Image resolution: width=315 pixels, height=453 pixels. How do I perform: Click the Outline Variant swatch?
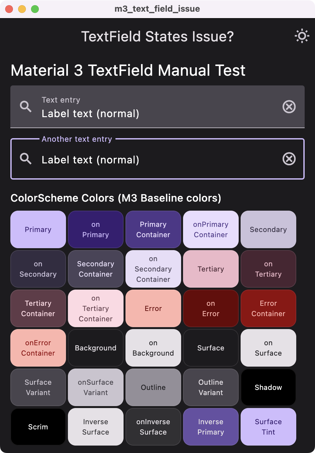pos(211,387)
